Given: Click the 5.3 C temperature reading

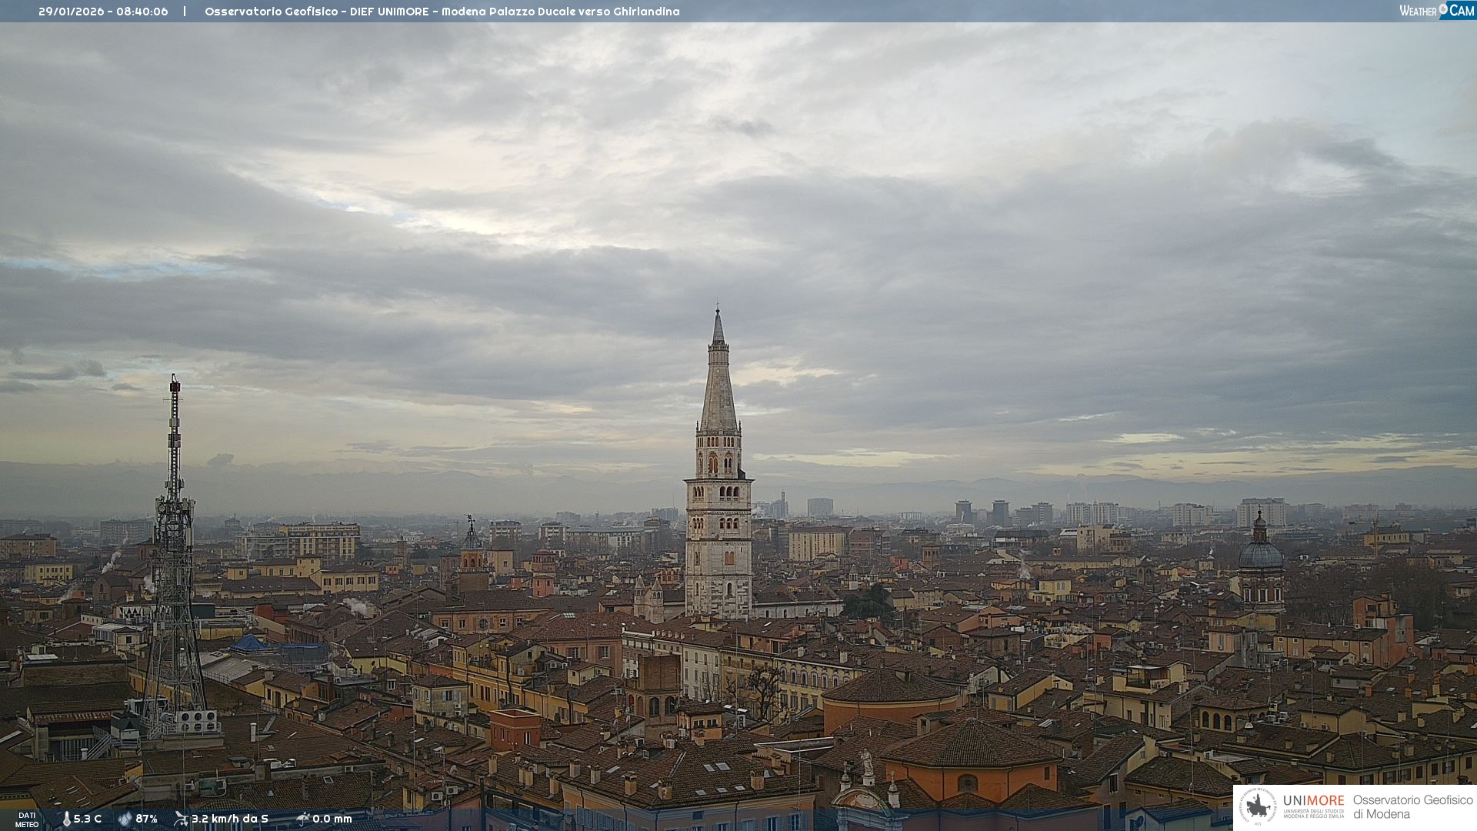Looking at the screenshot, I should pyautogui.click(x=87, y=819).
